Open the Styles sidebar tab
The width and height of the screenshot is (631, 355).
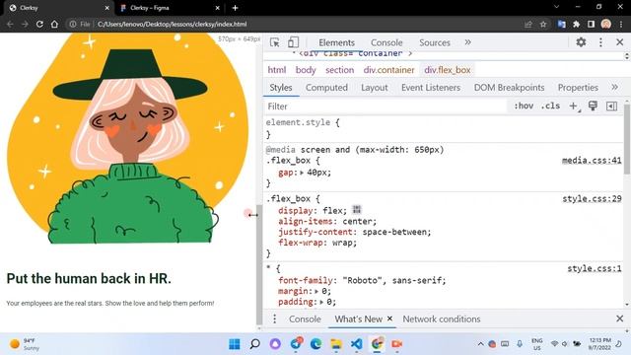[x=281, y=88]
